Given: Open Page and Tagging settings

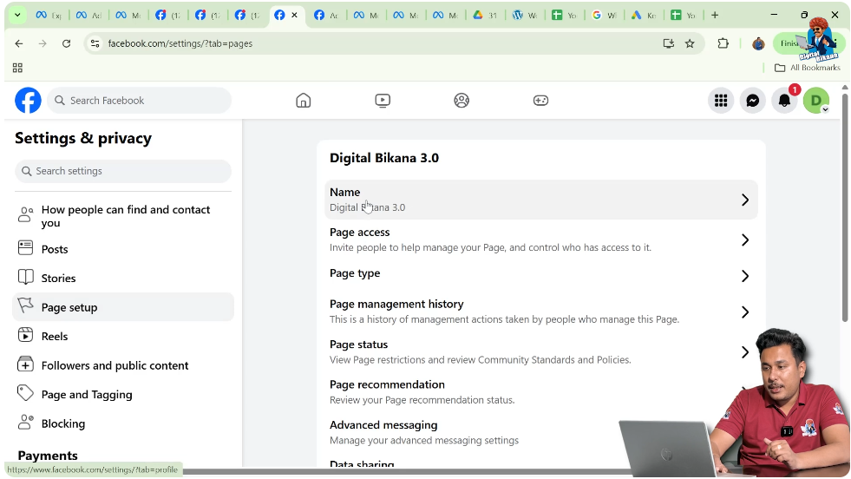Looking at the screenshot, I should point(123,394).
